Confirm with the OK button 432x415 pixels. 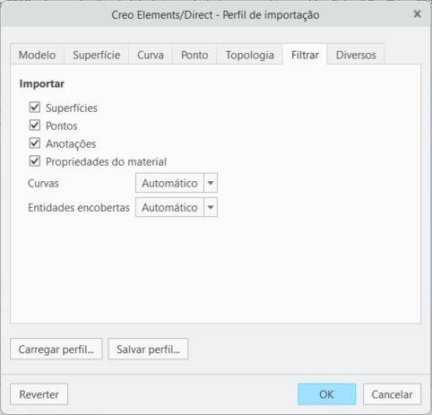pos(326,394)
